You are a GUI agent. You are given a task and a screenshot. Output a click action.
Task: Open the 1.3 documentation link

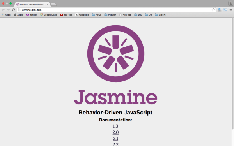tap(115, 126)
